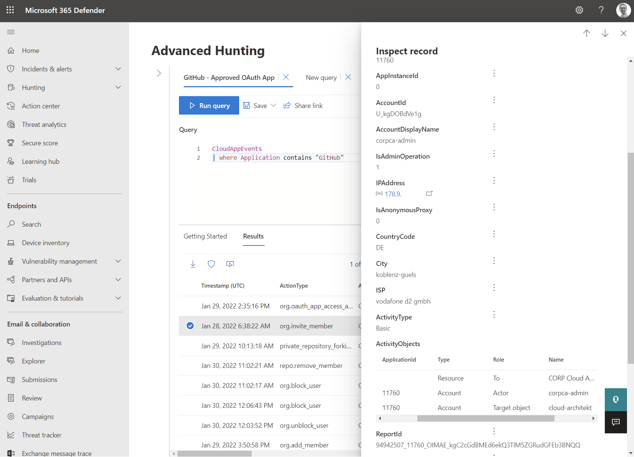Click the link to incident icon

point(230,264)
